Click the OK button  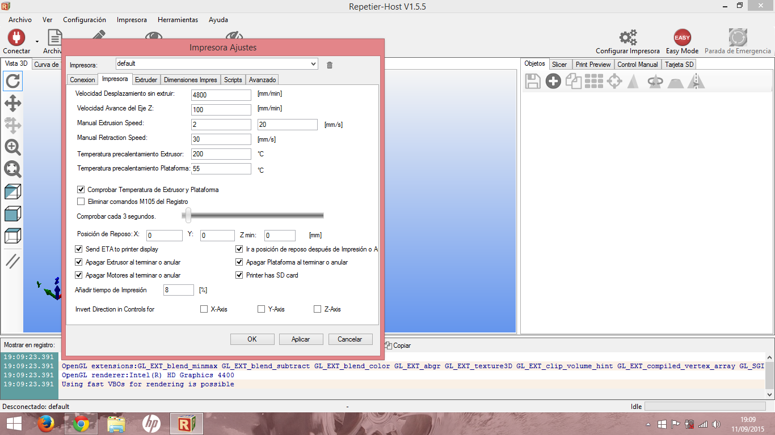tap(252, 339)
